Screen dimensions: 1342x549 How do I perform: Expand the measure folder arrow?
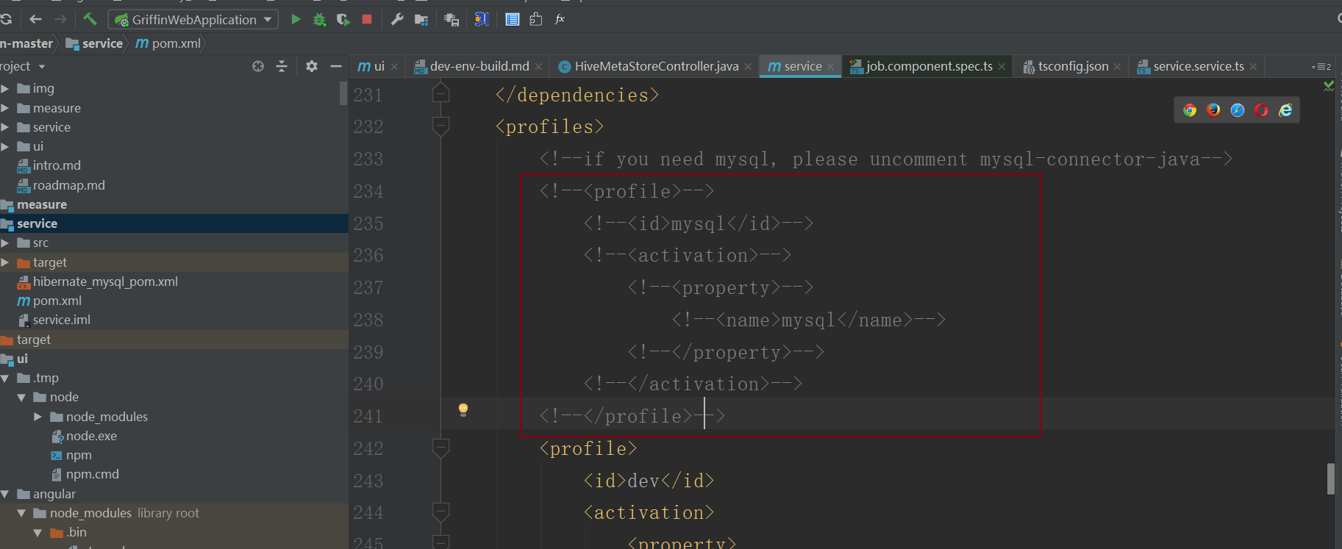click(x=5, y=108)
